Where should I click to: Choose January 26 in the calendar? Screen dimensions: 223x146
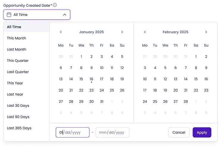coord(122,90)
